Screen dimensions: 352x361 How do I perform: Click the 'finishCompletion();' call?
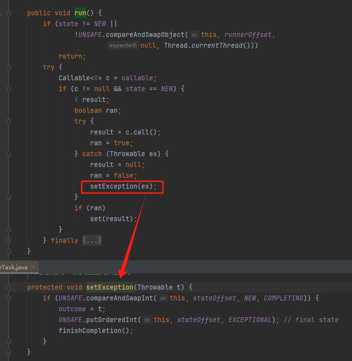[x=96, y=330]
